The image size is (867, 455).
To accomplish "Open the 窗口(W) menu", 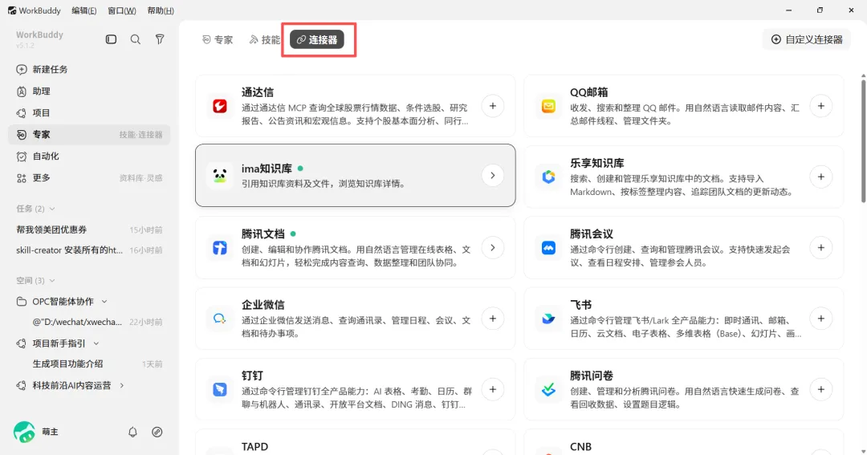I will pyautogui.click(x=122, y=10).
